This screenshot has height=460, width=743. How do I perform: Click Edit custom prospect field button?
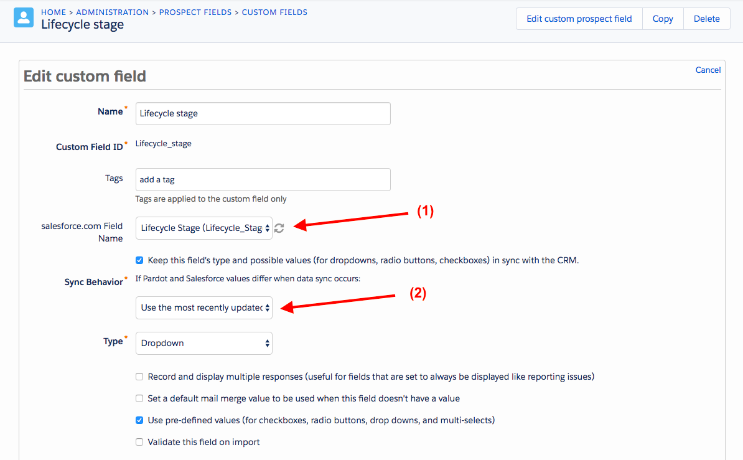click(579, 19)
